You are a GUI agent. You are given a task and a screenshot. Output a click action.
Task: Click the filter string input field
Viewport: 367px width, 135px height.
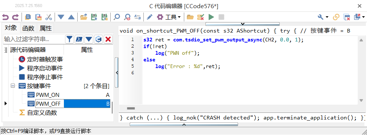[34, 40]
